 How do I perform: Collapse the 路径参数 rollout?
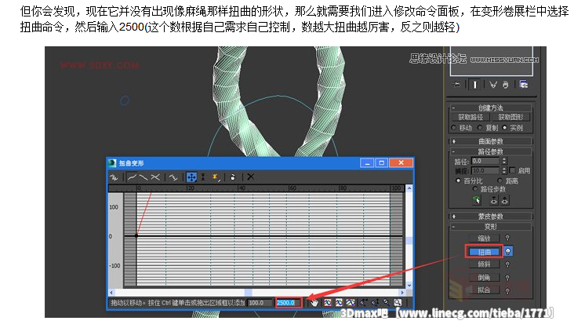pos(491,151)
